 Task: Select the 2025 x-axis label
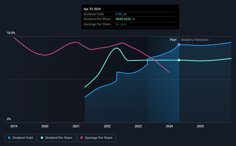[200, 126]
